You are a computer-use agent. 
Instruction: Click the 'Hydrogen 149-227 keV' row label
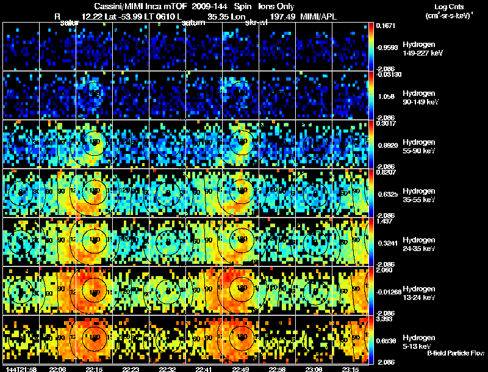(423, 49)
